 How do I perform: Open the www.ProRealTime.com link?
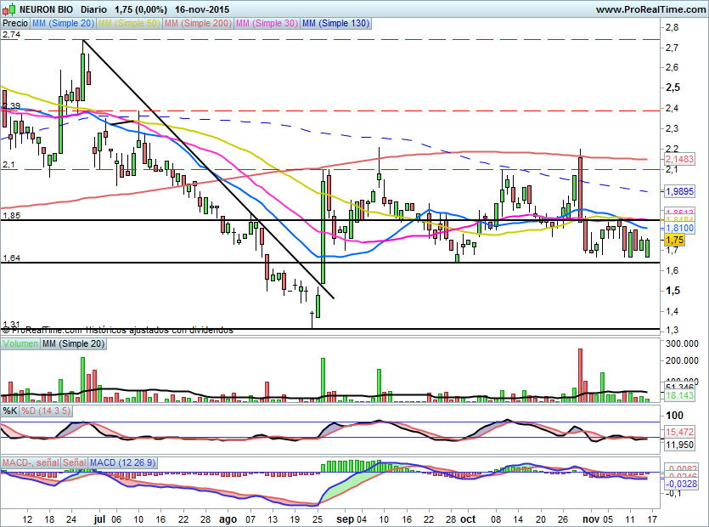coord(650,8)
